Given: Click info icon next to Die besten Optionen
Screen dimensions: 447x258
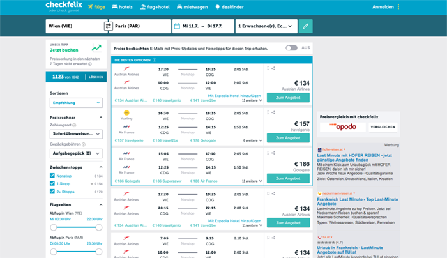Looking at the screenshot, I should [x=155, y=60].
